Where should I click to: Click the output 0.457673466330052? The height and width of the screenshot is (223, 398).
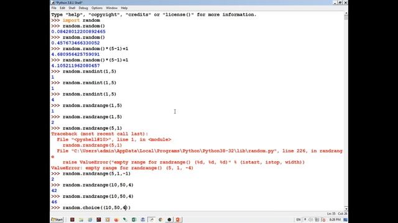(x=75, y=43)
